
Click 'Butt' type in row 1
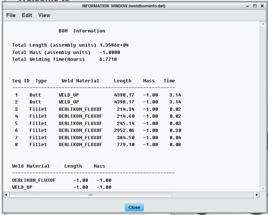coord(35,95)
